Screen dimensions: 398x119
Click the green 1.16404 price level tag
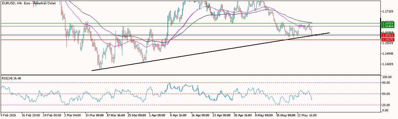[388, 26]
